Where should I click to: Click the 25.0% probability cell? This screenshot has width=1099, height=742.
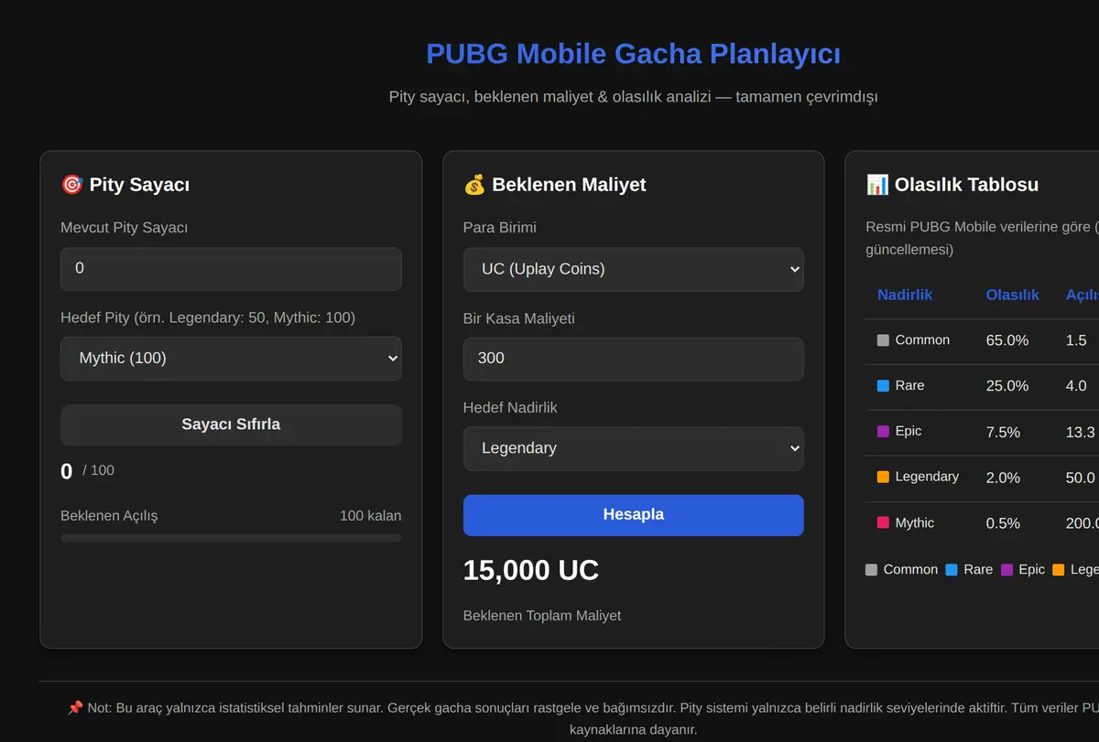tap(1007, 386)
